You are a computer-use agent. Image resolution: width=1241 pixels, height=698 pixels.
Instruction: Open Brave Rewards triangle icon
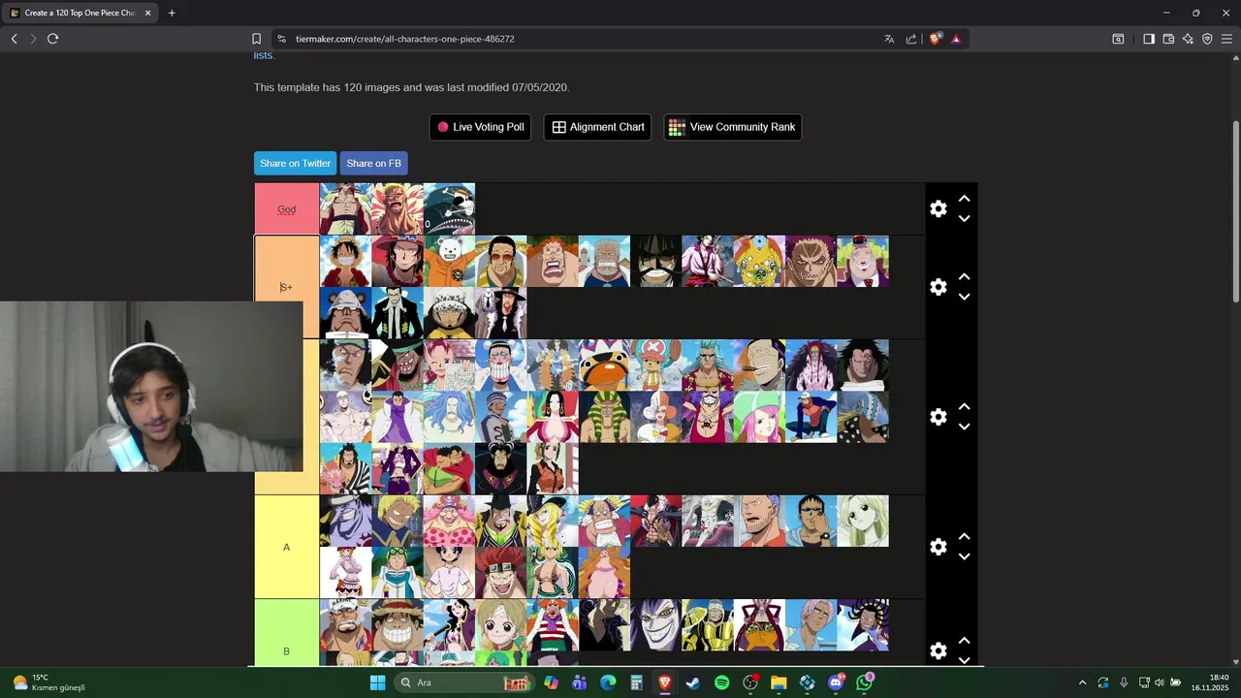[956, 39]
